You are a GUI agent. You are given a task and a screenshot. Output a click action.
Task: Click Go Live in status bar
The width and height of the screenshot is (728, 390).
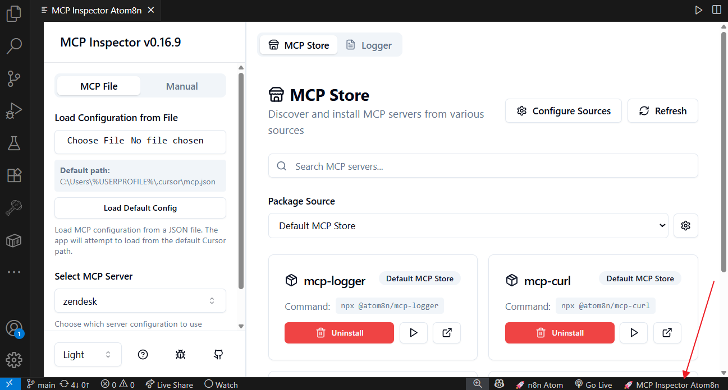[593, 384]
